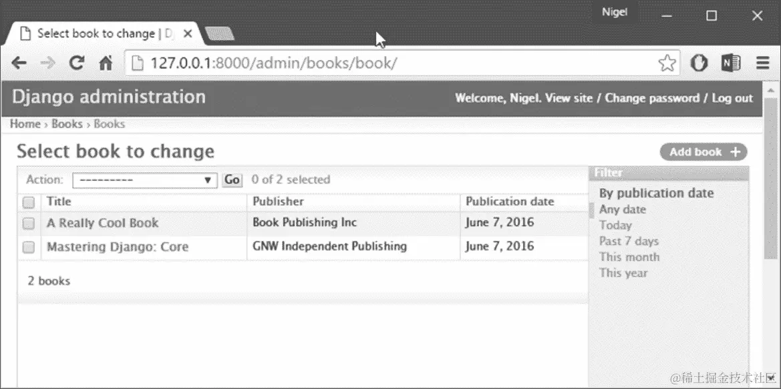
Task: Open a new browser tab
Action: [x=220, y=34]
